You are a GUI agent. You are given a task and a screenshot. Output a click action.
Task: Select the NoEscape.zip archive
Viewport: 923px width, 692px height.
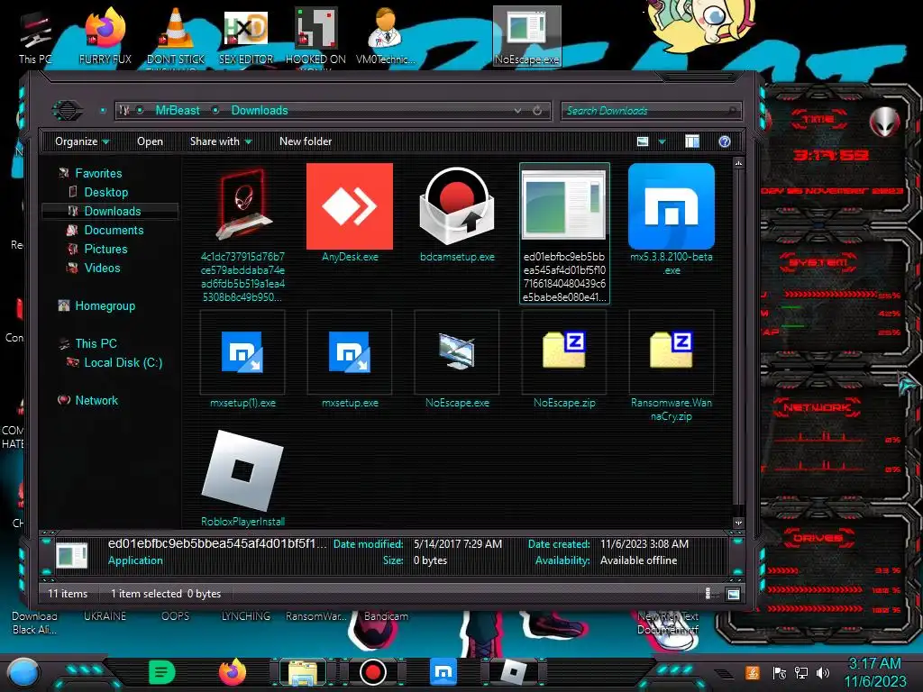point(564,351)
